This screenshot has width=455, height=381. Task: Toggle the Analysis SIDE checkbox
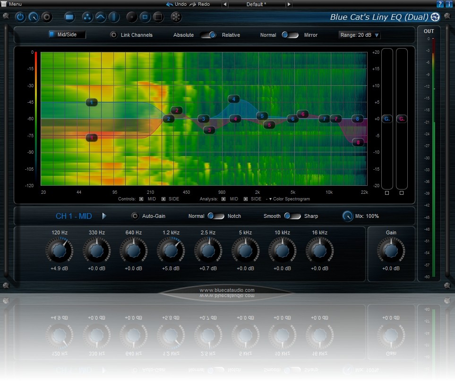tap(246, 199)
